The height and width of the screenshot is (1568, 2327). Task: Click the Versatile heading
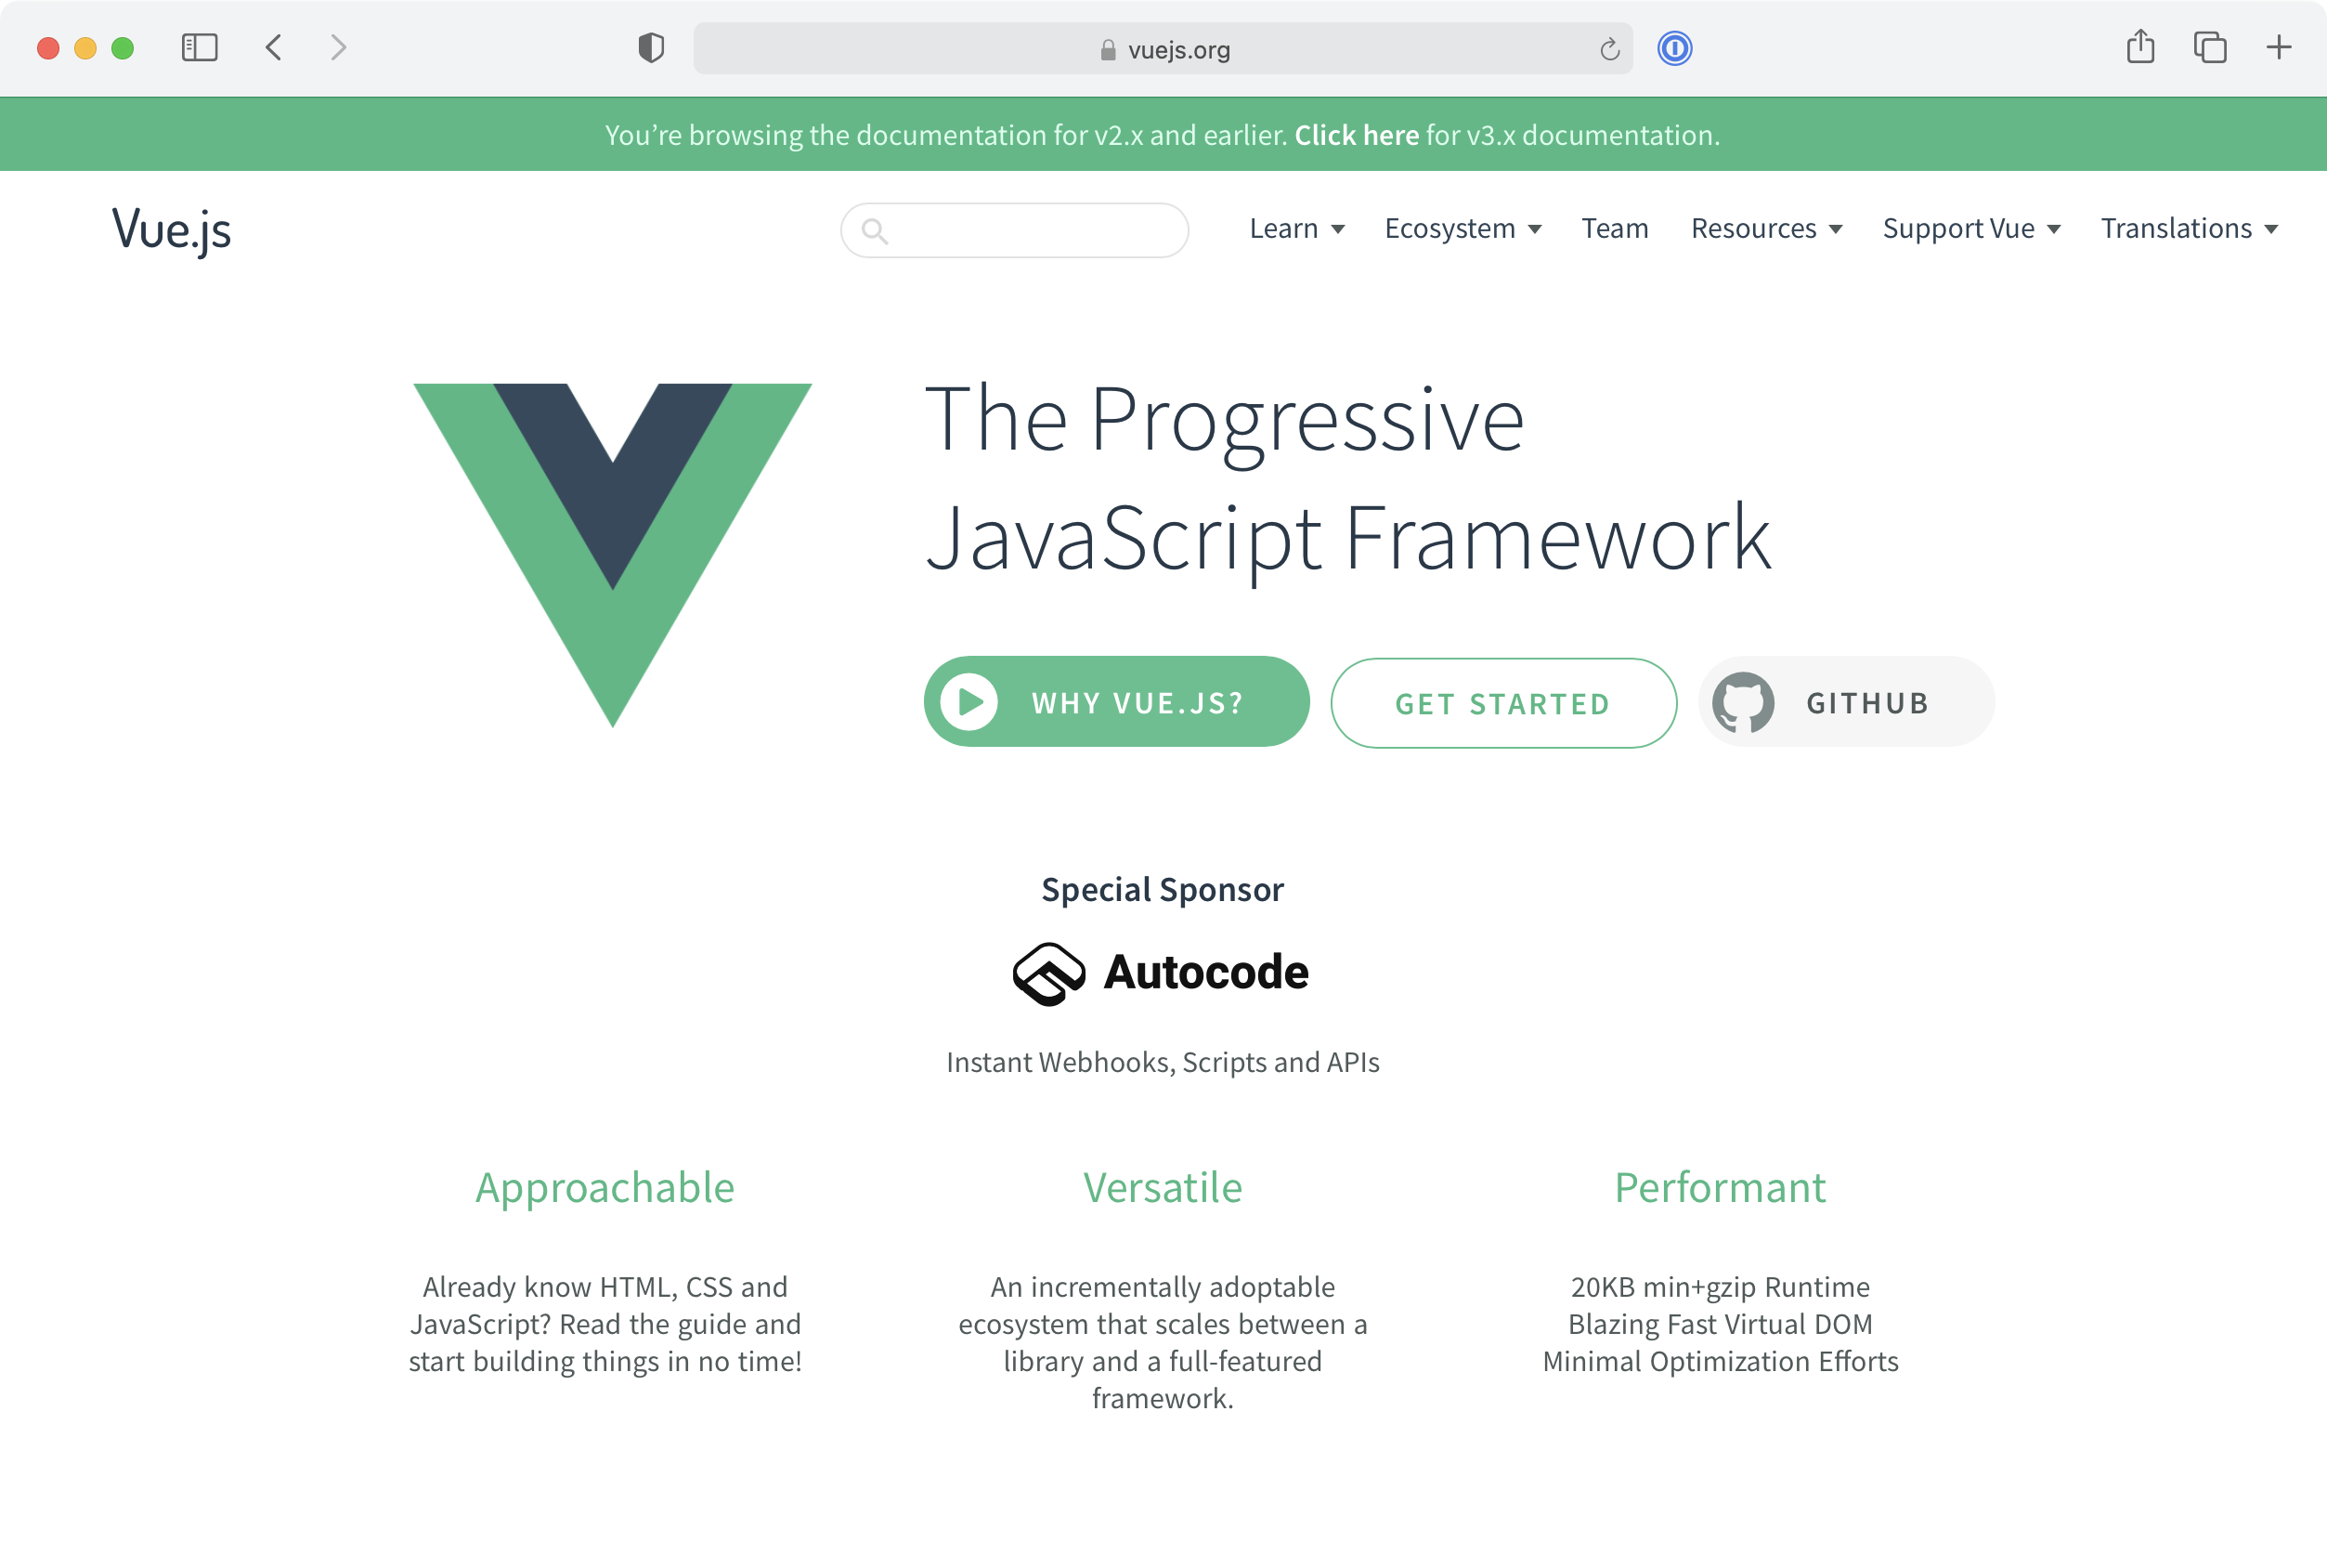(x=1163, y=1188)
